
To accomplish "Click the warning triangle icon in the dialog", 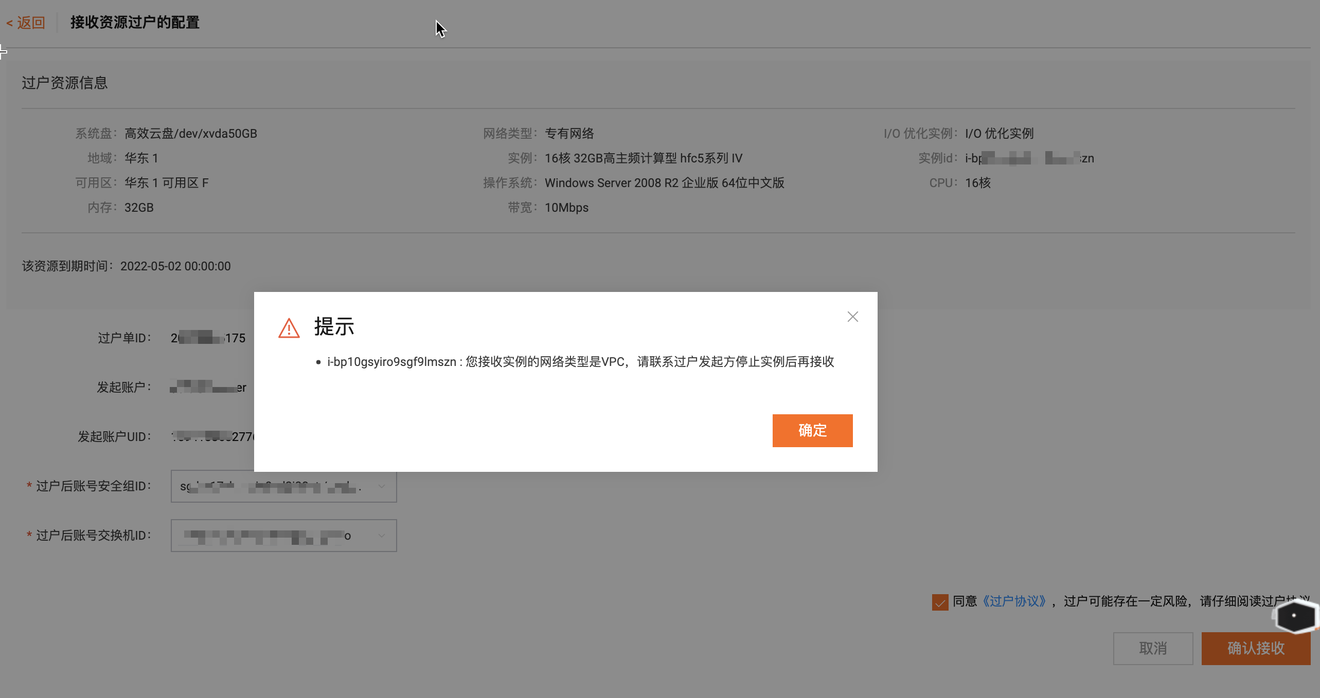I will point(289,328).
